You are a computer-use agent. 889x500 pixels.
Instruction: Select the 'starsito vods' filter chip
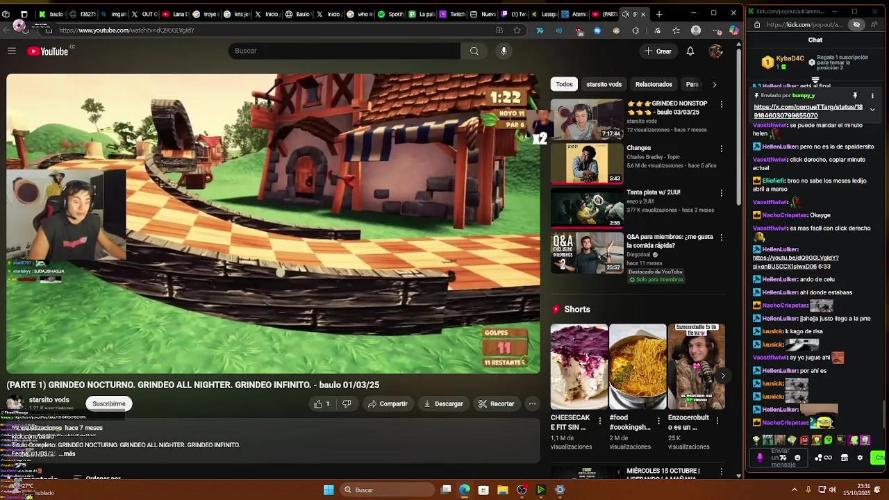(604, 84)
